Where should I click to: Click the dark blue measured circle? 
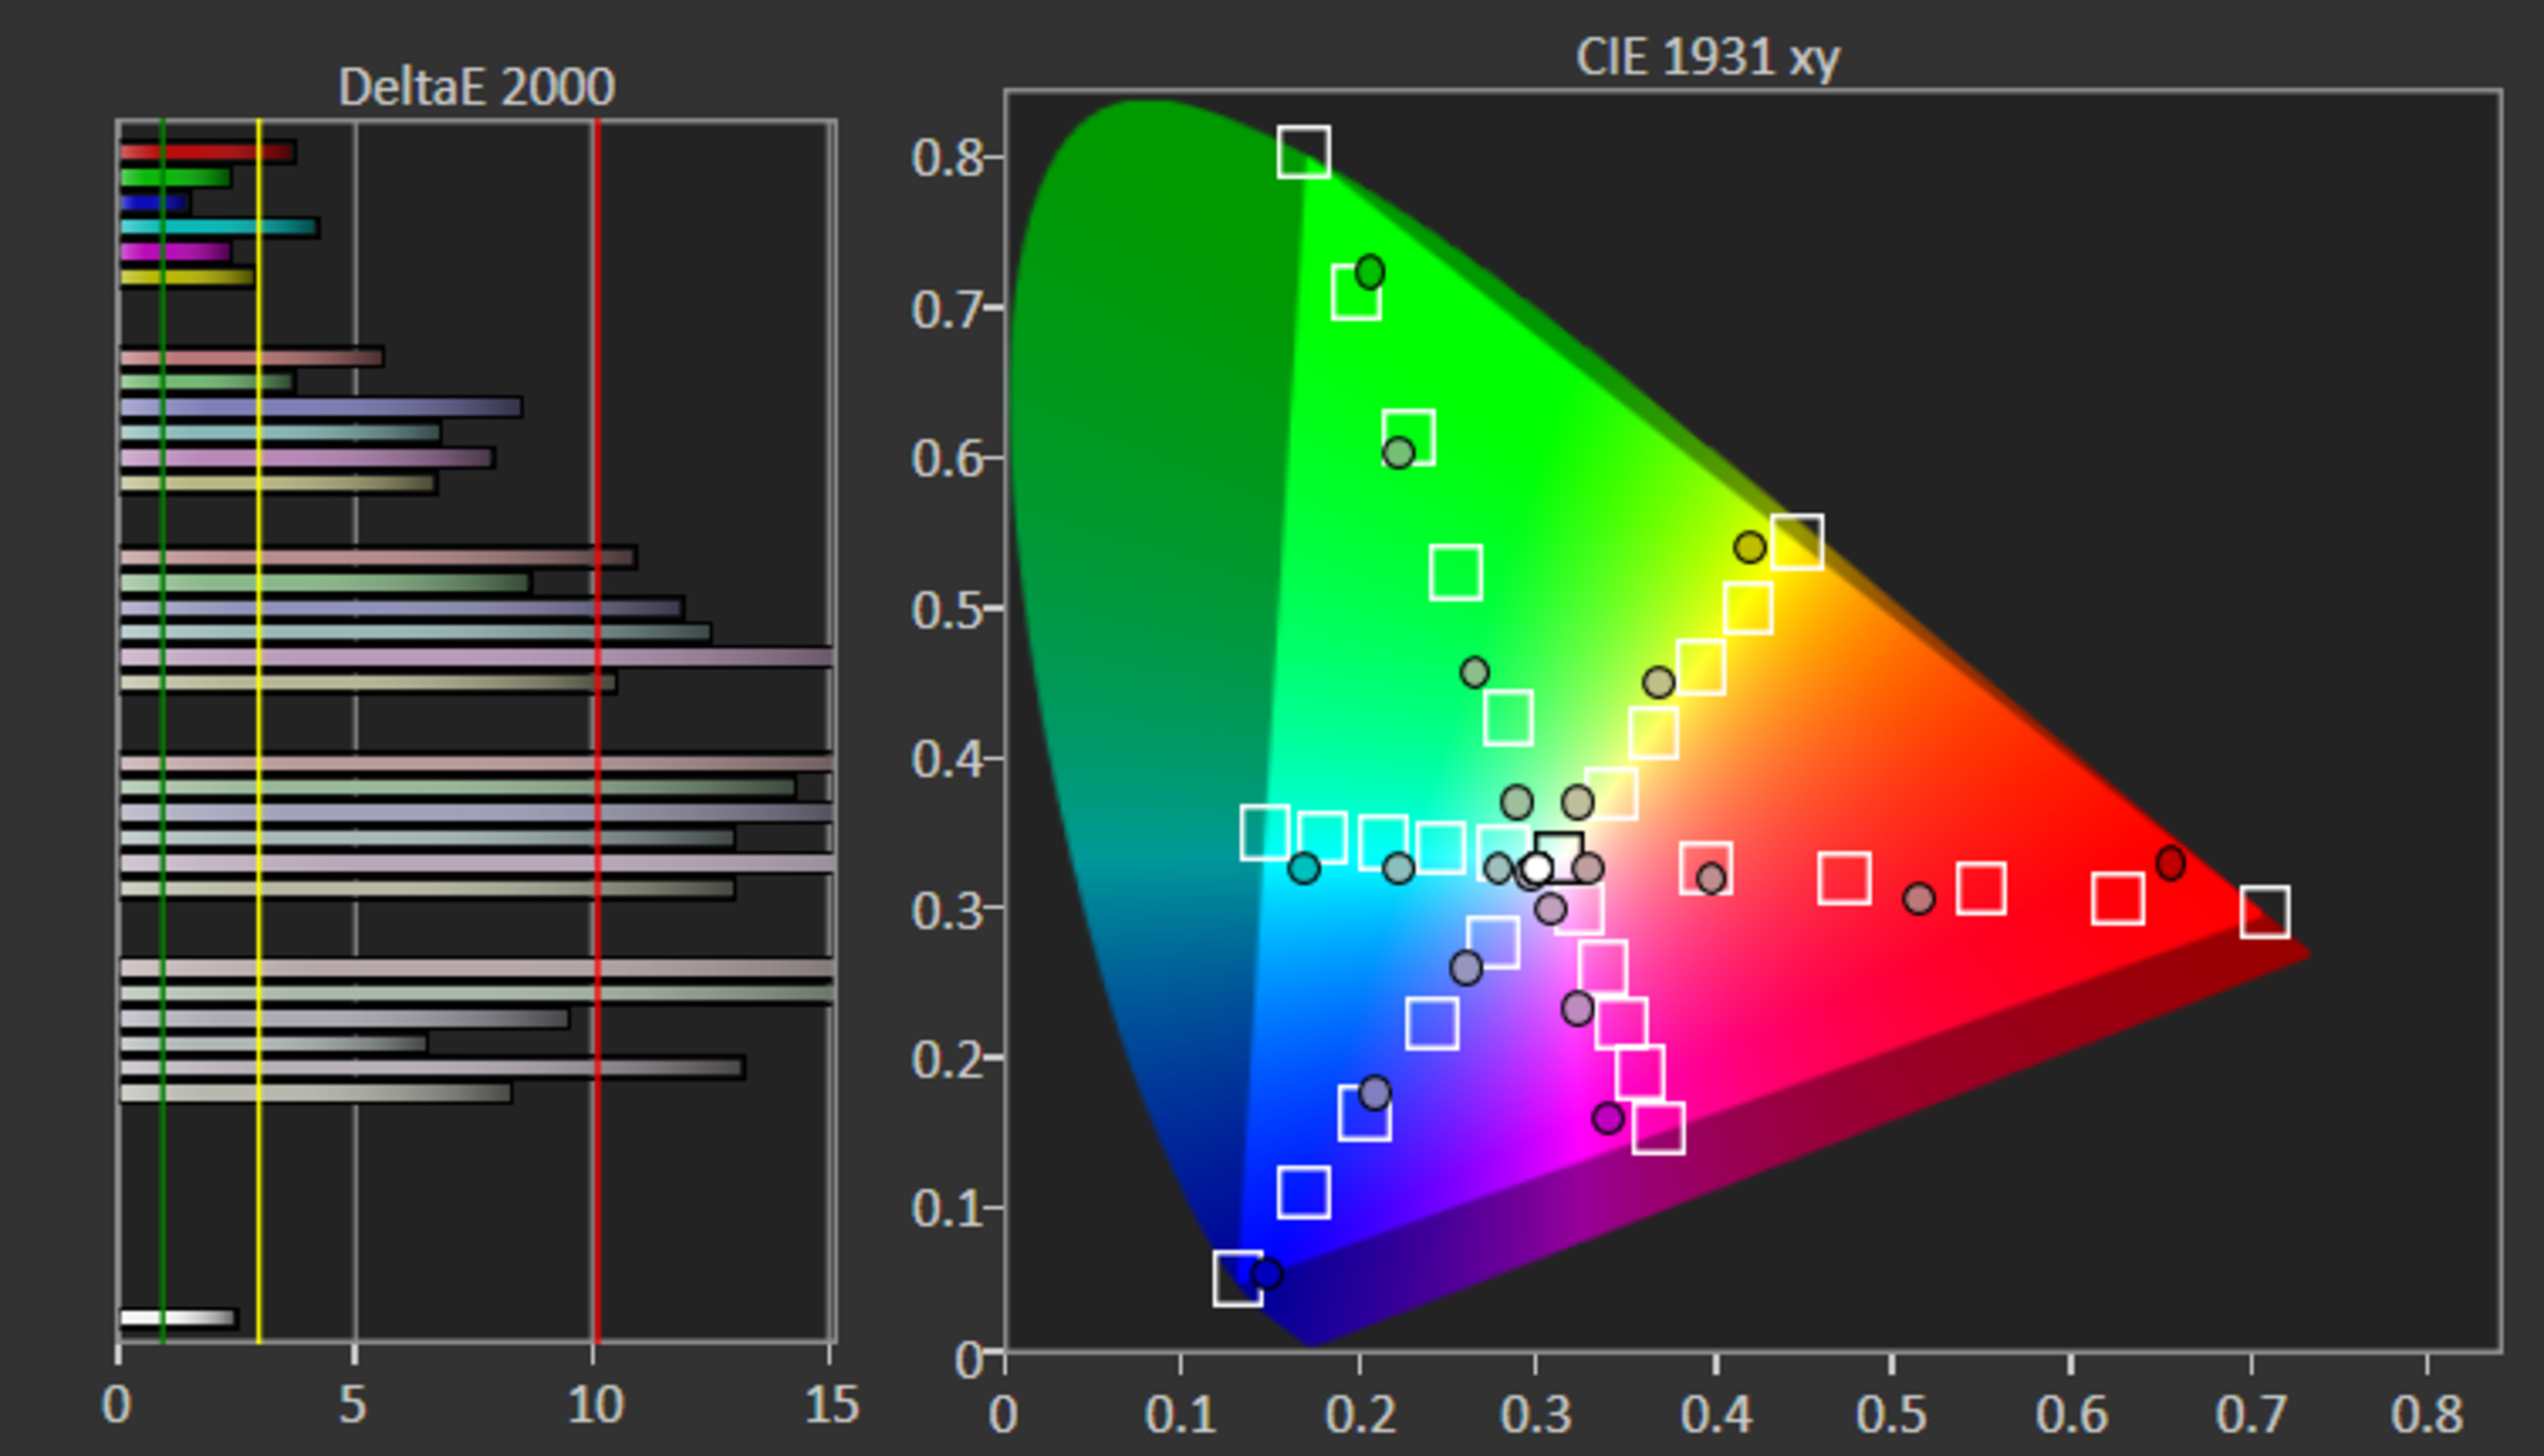point(1267,1274)
